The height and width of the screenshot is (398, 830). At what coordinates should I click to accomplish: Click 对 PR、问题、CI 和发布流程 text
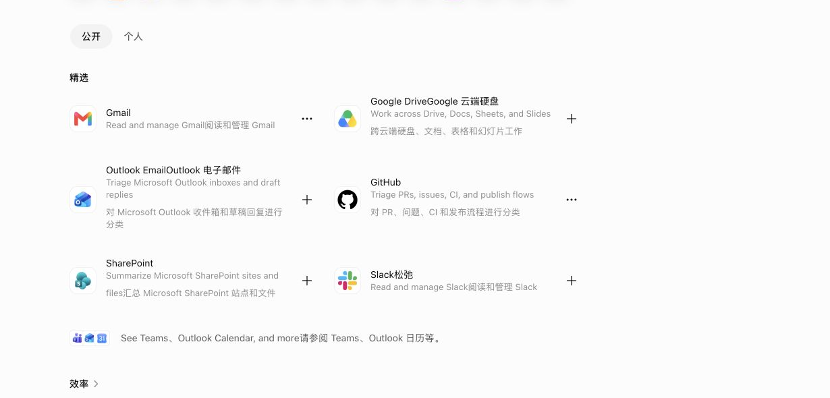(445, 212)
